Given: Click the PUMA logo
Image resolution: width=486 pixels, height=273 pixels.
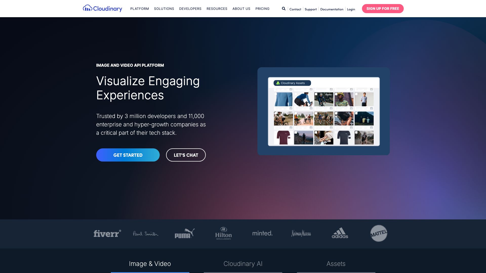Looking at the screenshot, I should 184,234.
